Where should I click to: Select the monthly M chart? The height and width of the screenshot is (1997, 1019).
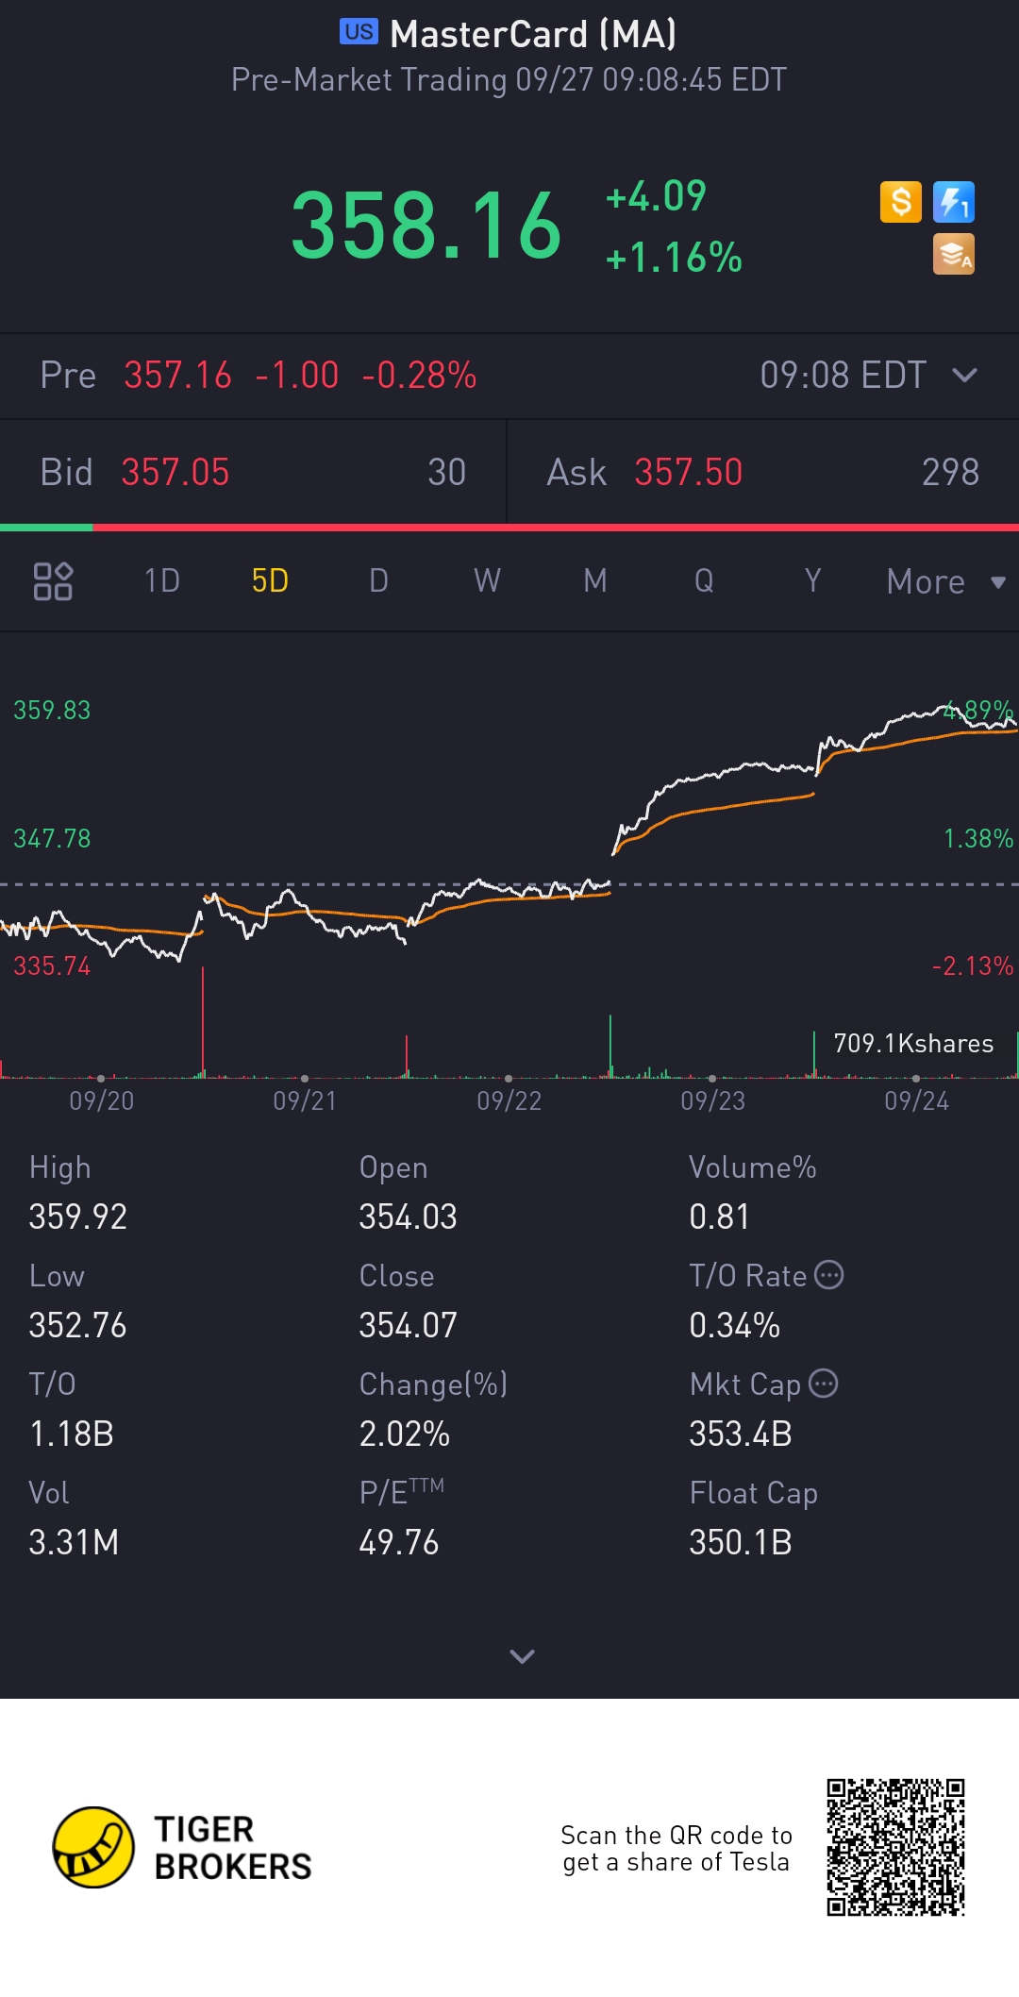(x=595, y=580)
